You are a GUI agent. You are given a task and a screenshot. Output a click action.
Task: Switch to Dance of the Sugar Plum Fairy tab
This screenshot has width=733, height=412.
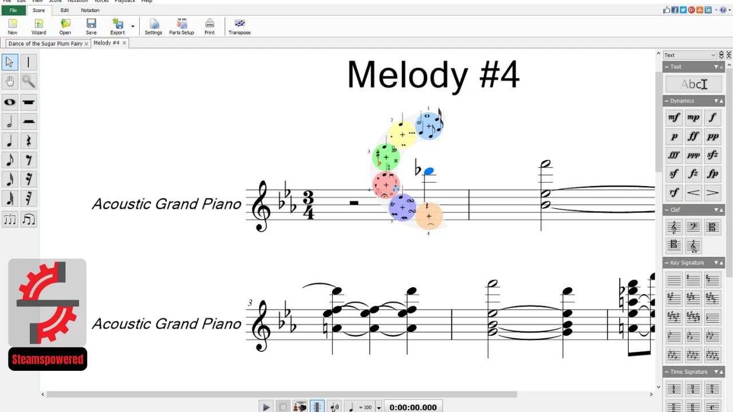pos(45,43)
